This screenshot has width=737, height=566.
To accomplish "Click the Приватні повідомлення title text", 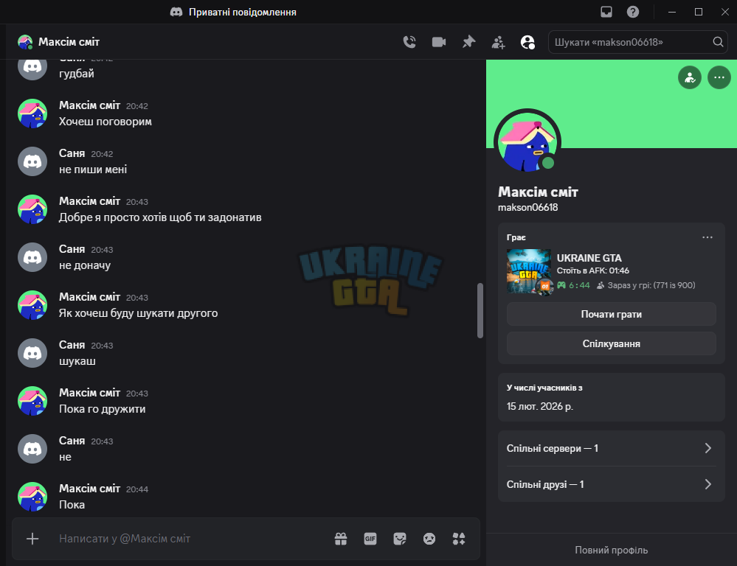I will (243, 13).
